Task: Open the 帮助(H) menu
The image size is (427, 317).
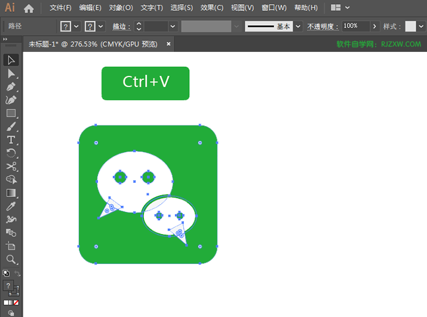Action: coord(306,8)
